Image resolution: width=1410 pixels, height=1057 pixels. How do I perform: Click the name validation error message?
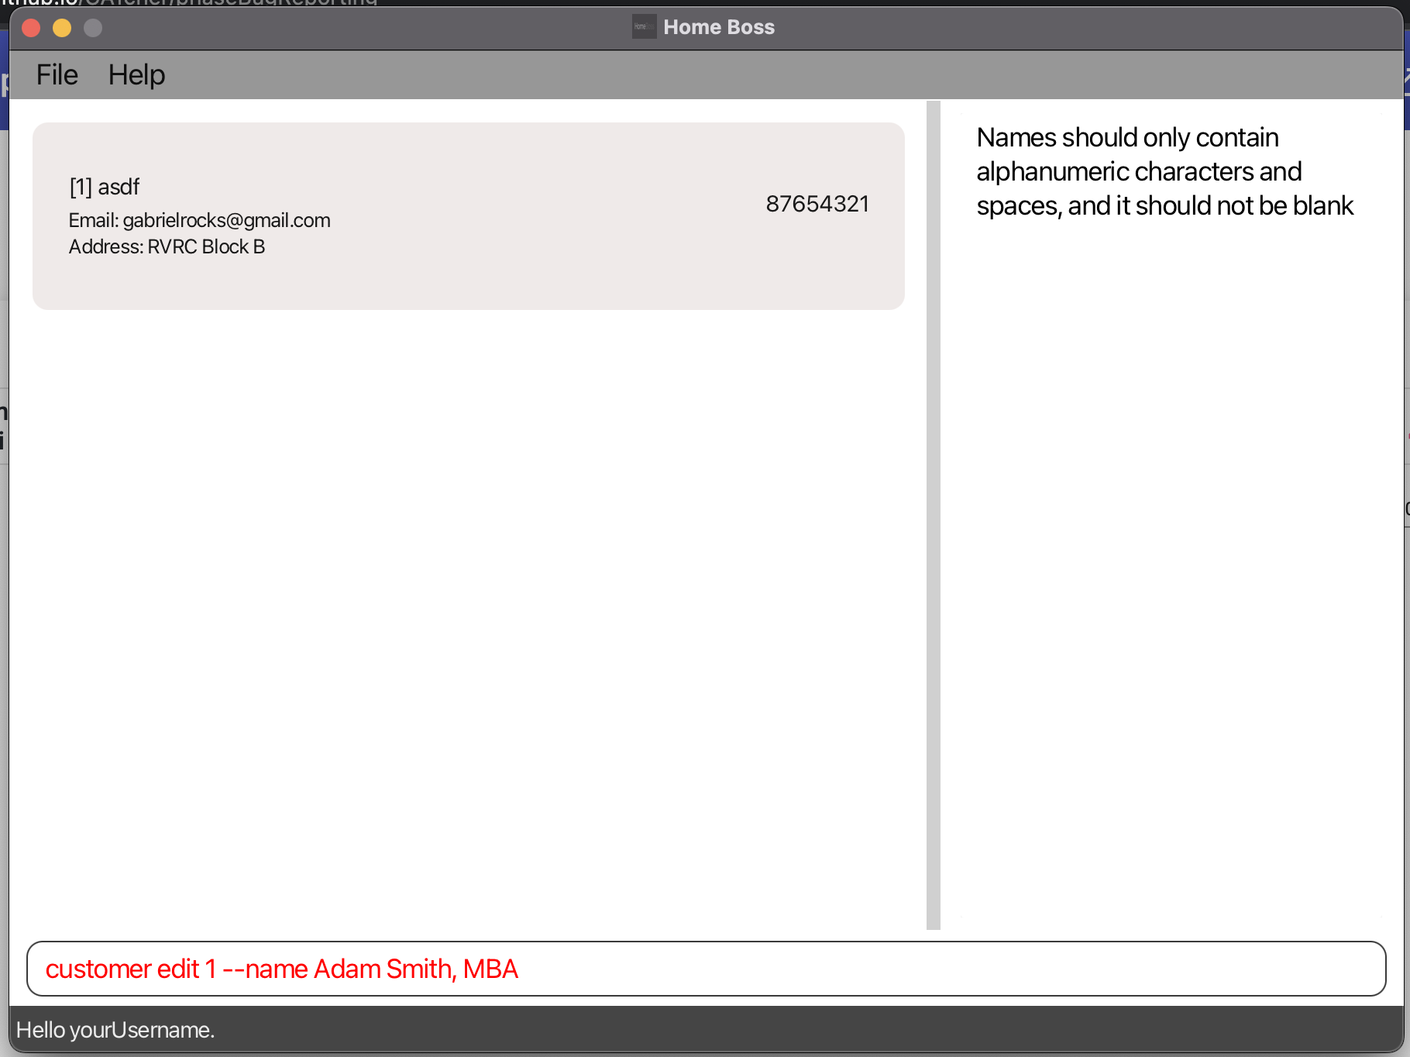[1164, 171]
